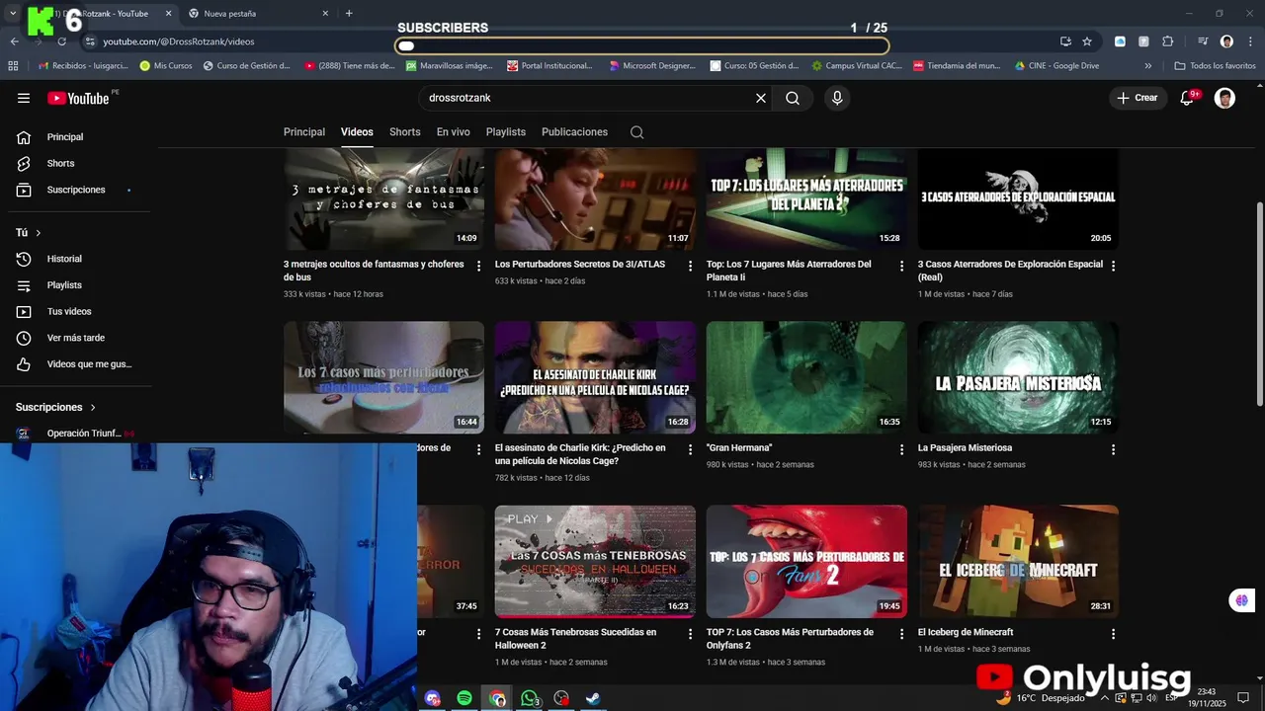Switch to the Nueva pestaña browser tab
Screen dimensions: 1265x711
tap(257, 14)
